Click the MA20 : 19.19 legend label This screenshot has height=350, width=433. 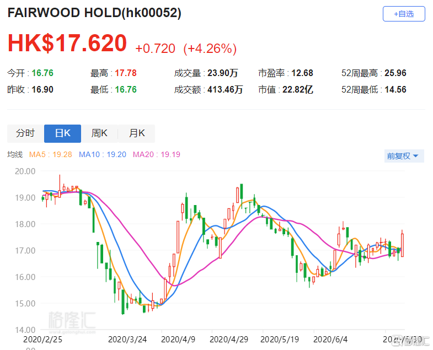point(157,154)
